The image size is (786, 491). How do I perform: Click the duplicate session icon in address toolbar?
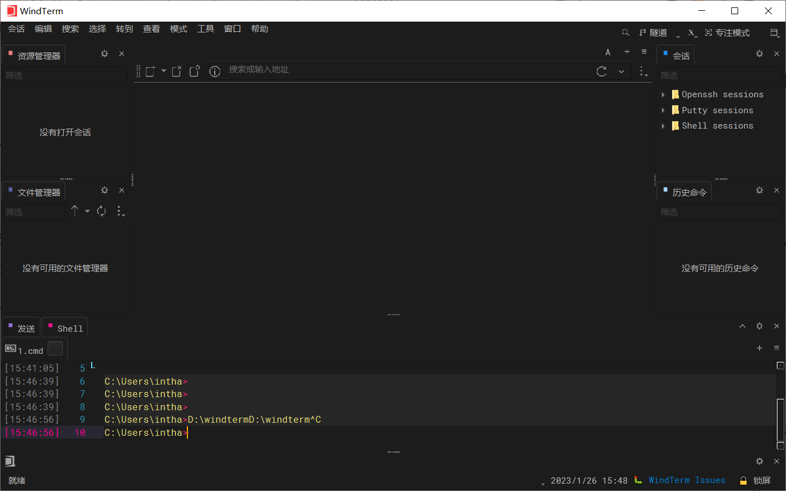194,71
